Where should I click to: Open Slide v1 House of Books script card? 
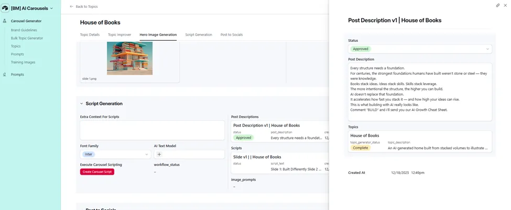(280, 163)
